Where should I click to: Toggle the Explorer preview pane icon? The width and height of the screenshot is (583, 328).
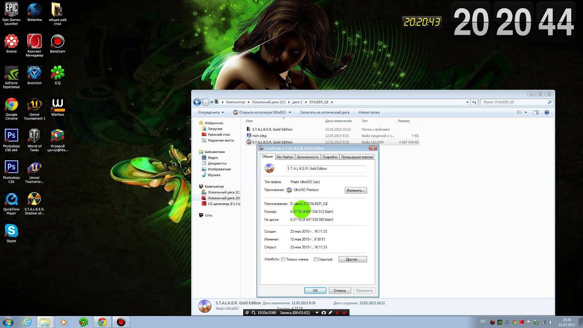click(536, 112)
